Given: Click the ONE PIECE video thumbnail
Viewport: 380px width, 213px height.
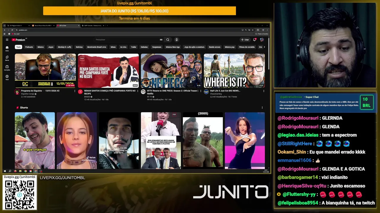Looking at the screenshot, I should (x=171, y=71).
